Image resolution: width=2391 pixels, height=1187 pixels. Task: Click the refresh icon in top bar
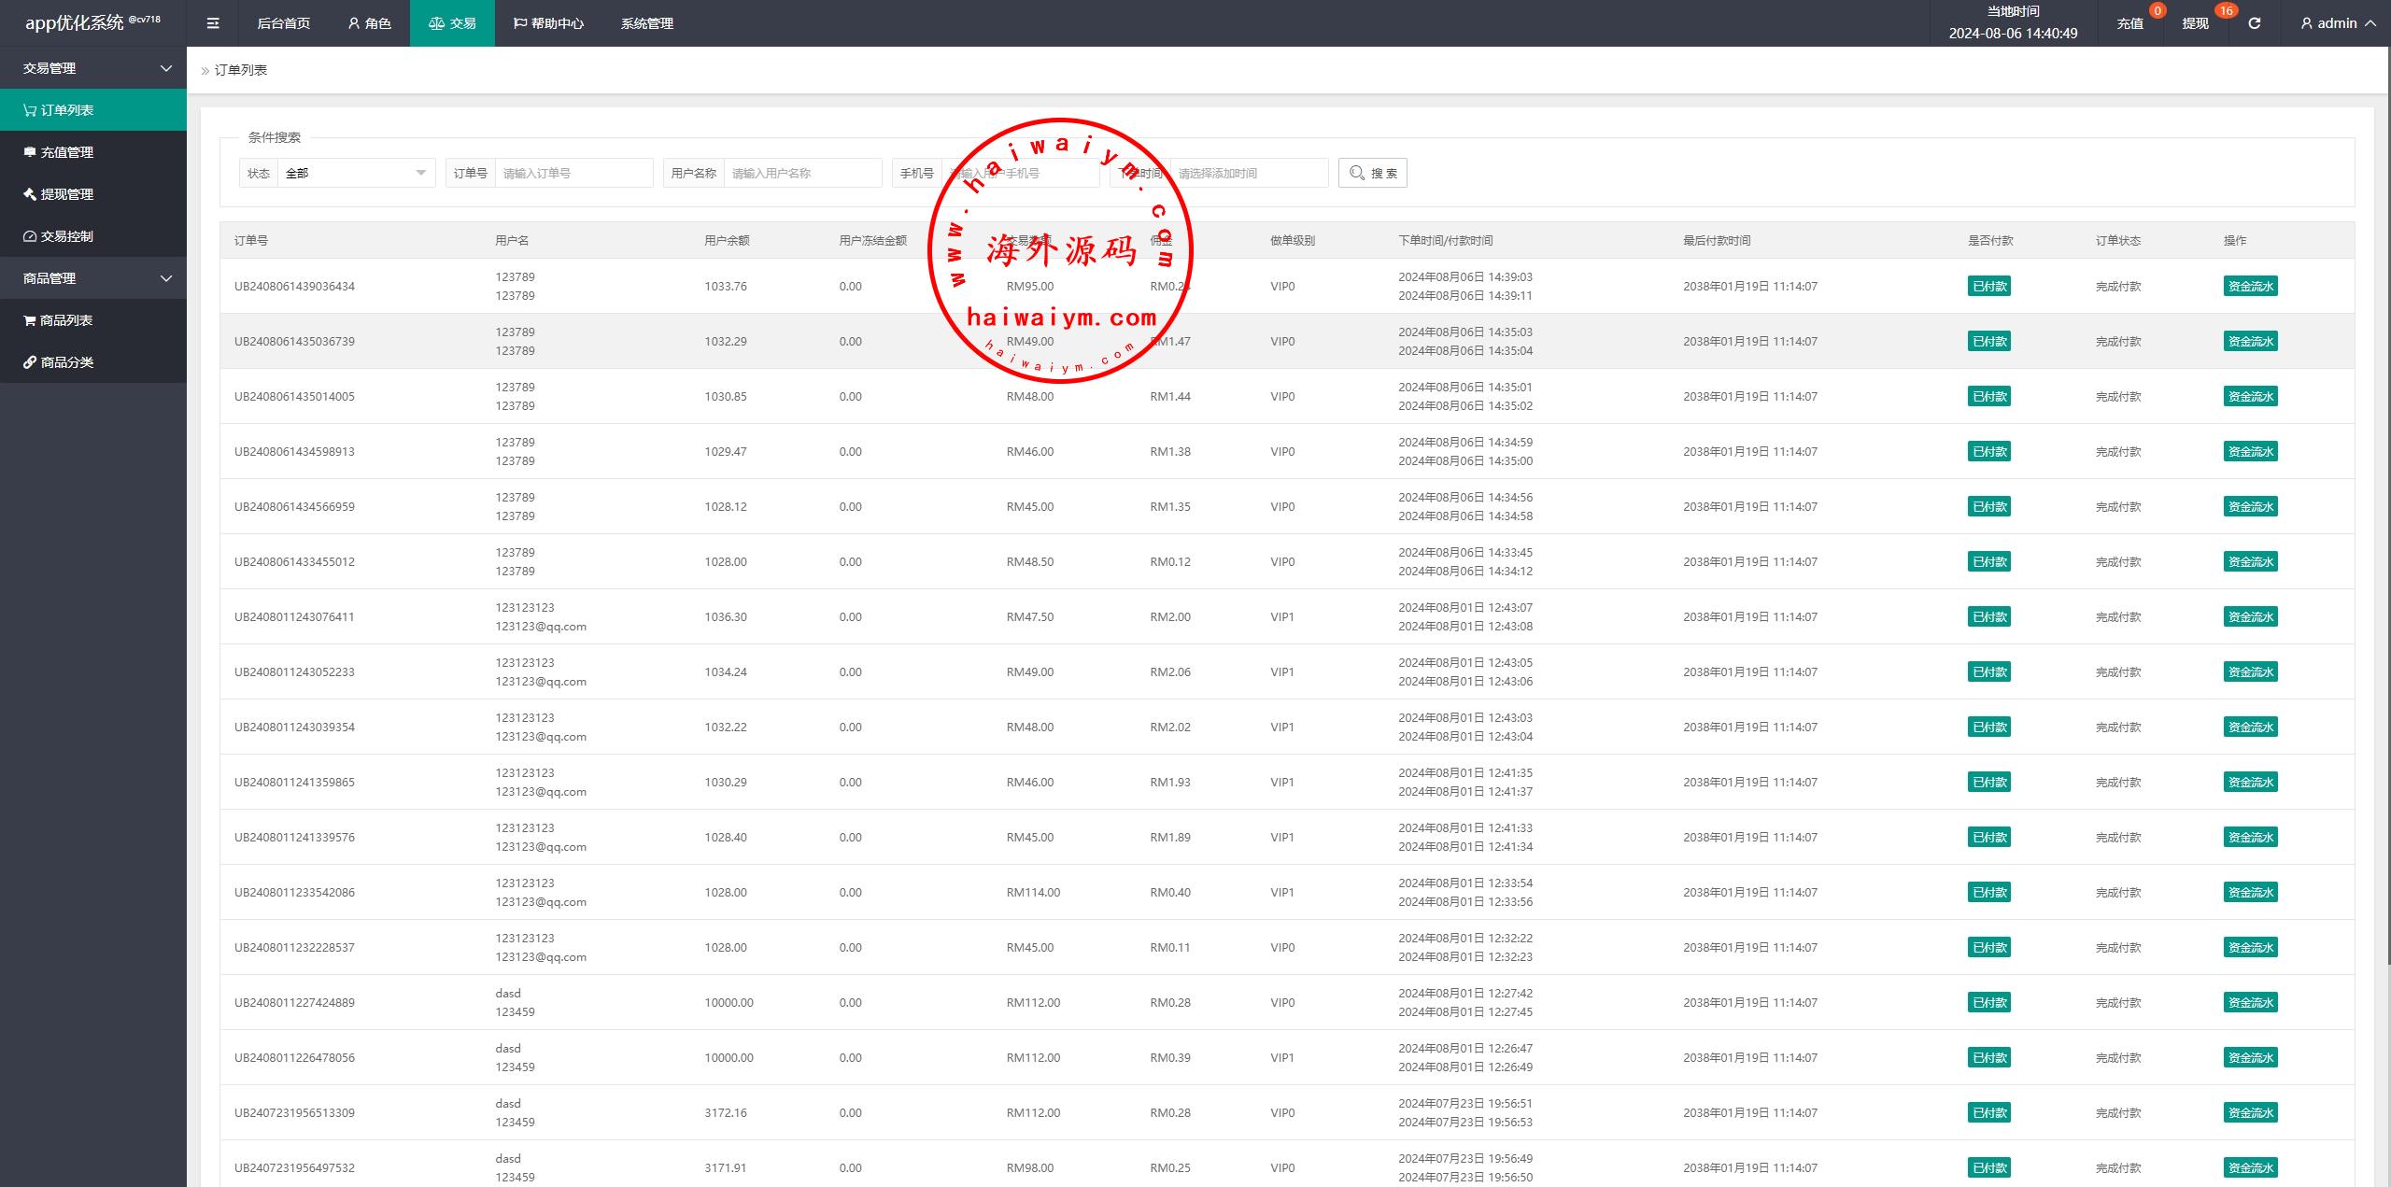point(2254,23)
